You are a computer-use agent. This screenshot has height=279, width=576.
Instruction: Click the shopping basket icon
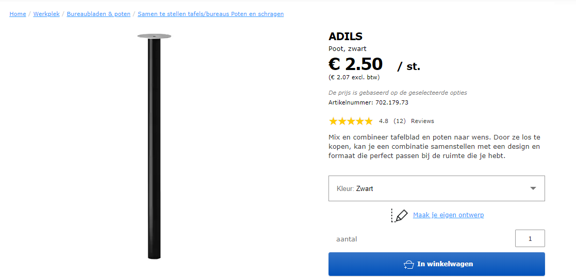pyautogui.click(x=408, y=264)
